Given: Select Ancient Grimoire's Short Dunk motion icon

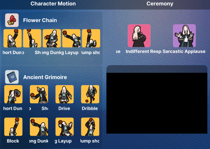Looking at the screenshot, I should click(13, 94).
